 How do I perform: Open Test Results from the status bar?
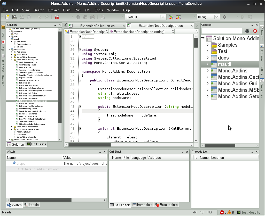(248, 212)
